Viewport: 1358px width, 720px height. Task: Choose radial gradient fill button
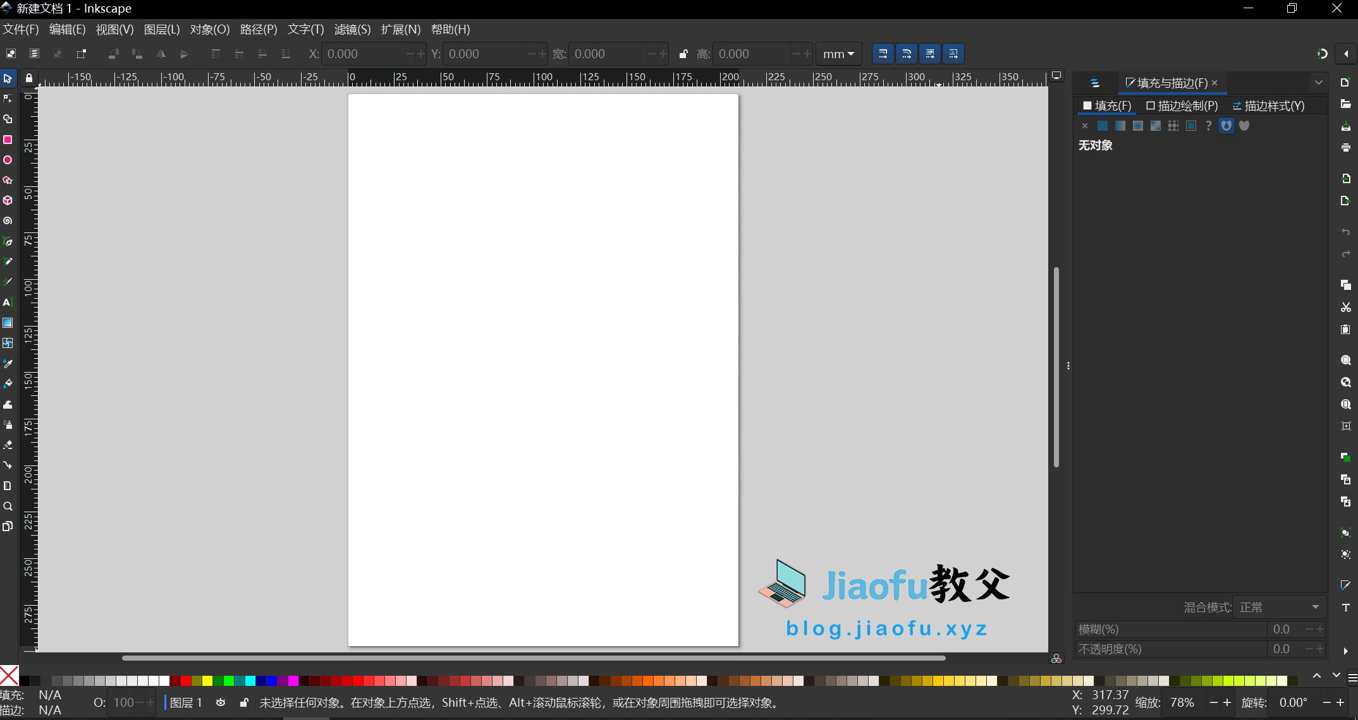click(x=1138, y=126)
